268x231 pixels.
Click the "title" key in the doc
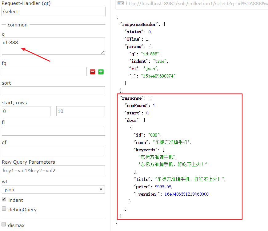[x=142, y=179]
